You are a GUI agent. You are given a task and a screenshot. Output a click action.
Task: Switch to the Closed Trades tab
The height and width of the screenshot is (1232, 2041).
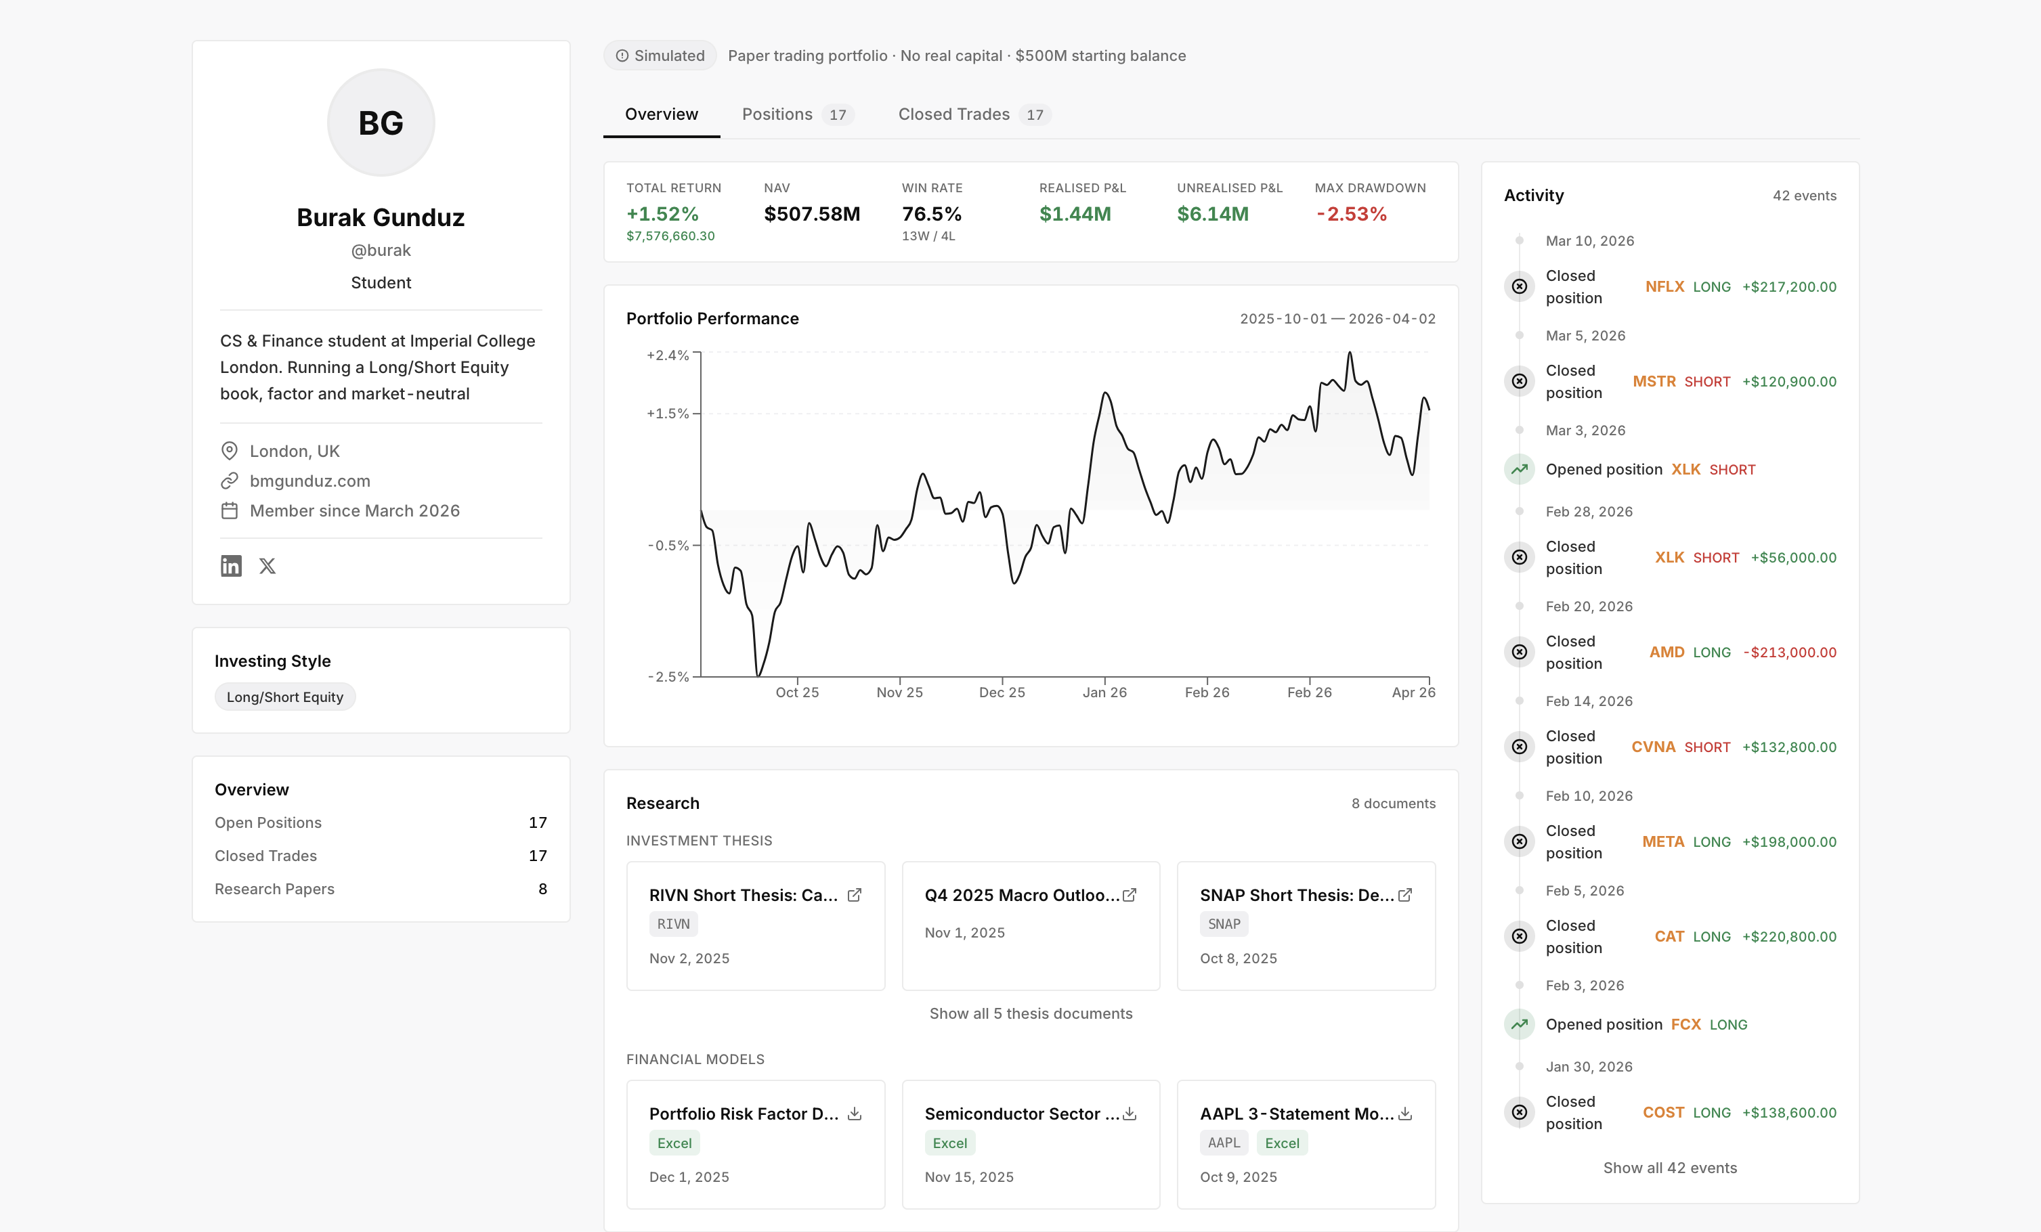[971, 114]
